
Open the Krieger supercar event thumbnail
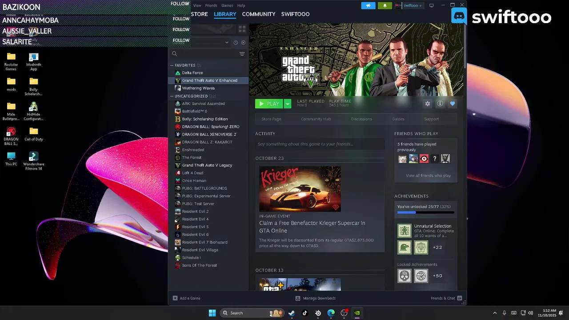pos(300,189)
